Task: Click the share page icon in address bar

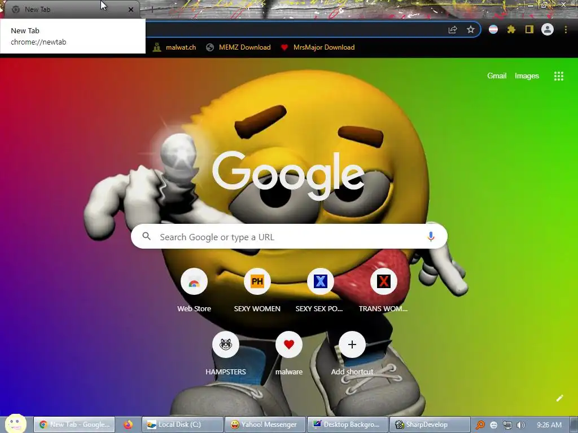Action: [x=453, y=30]
